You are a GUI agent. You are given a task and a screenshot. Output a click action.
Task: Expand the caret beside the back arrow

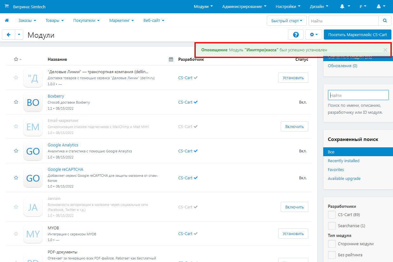[x=19, y=35]
